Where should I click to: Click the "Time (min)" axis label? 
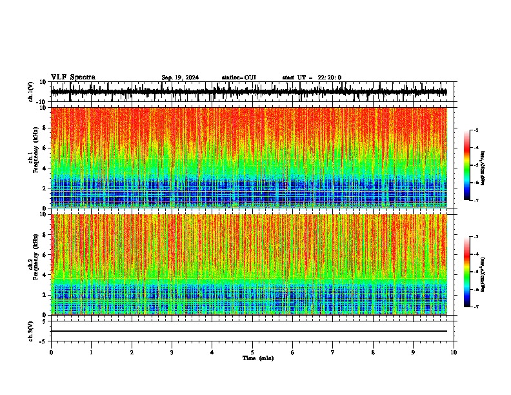[x=258, y=358]
